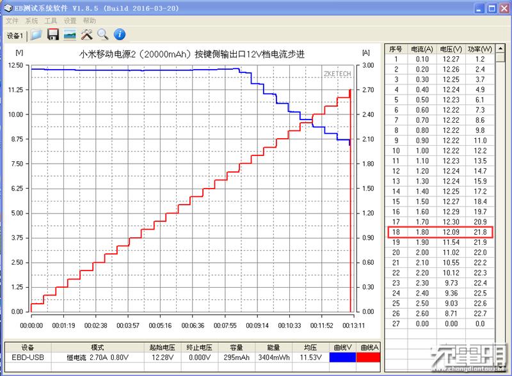Minimize the EB software window

click(479, 8)
